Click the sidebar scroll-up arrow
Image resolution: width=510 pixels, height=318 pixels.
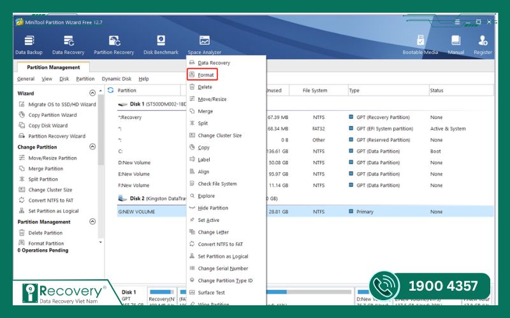pos(101,91)
